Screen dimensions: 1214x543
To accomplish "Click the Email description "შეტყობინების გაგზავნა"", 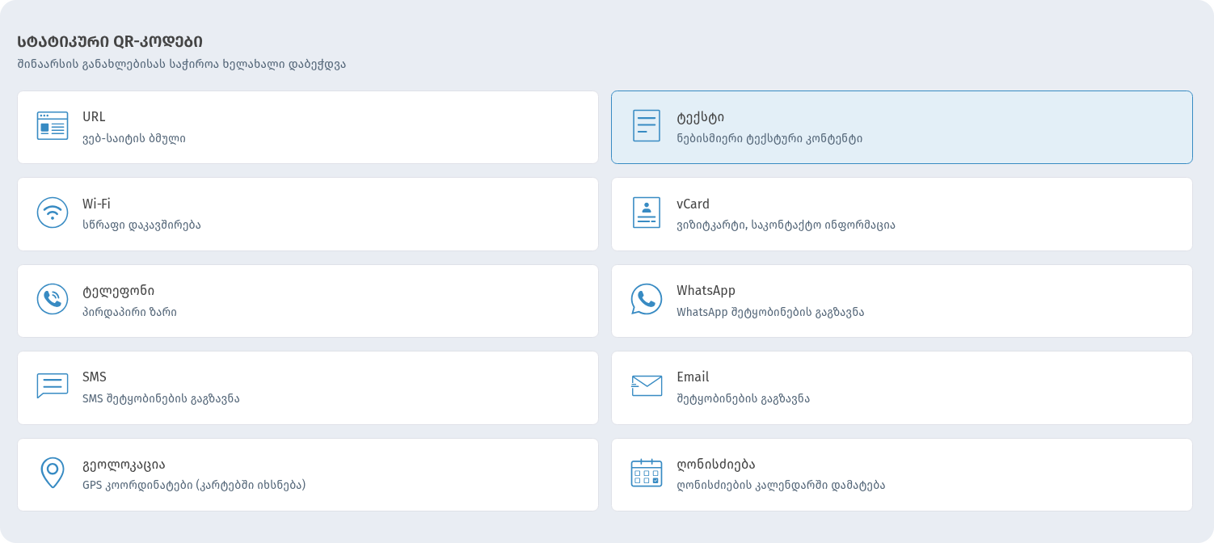I will 743,398.
